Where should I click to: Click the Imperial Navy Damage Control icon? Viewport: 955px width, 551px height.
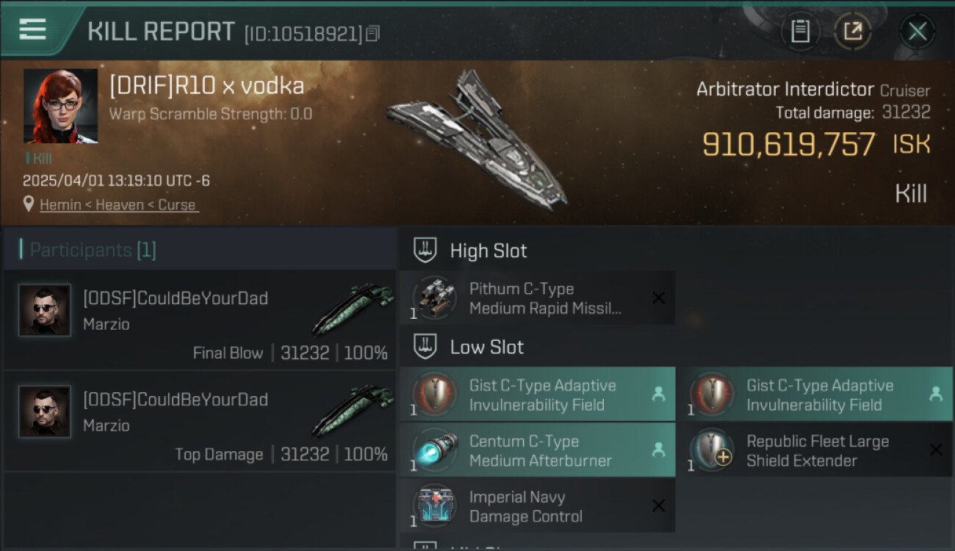click(433, 506)
